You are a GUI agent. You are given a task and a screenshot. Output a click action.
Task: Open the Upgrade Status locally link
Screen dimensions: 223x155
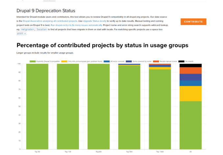94,21
